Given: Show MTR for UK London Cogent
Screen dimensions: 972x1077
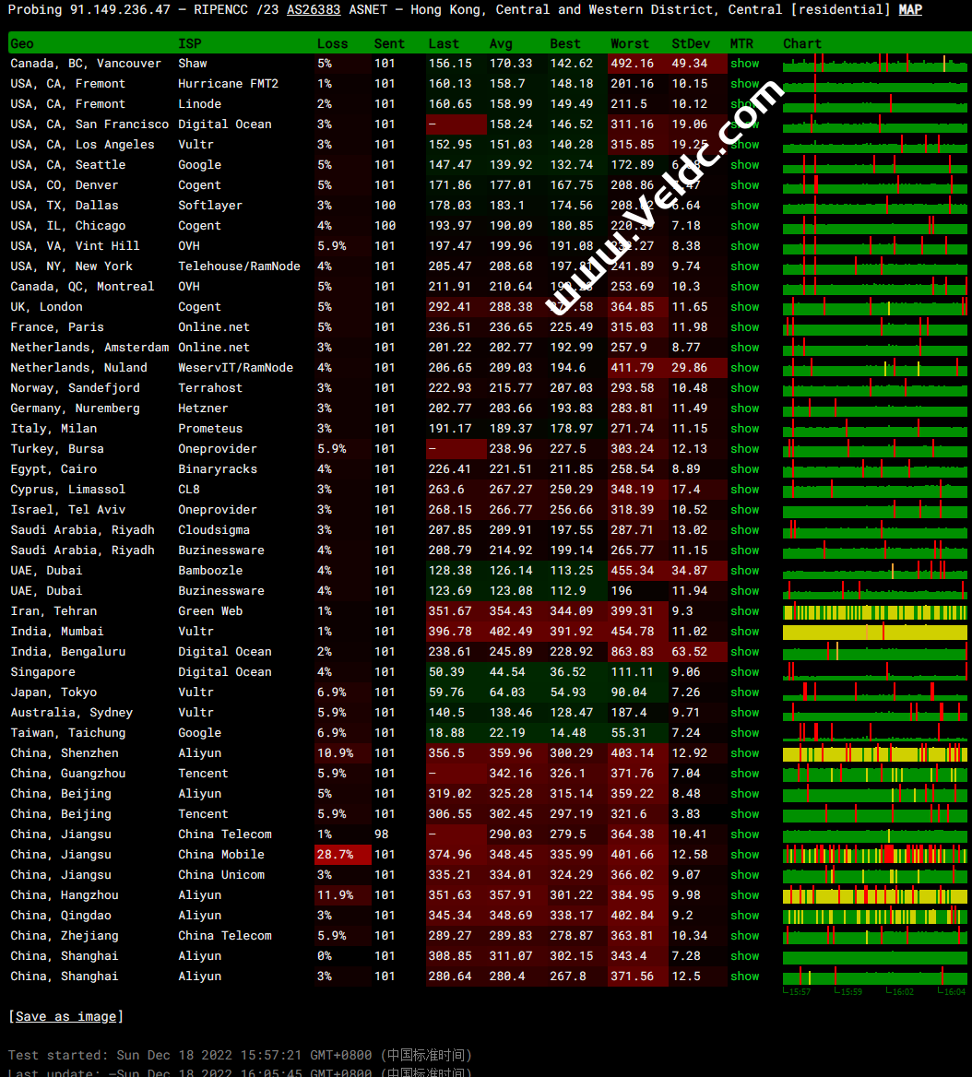Looking at the screenshot, I should tap(744, 307).
